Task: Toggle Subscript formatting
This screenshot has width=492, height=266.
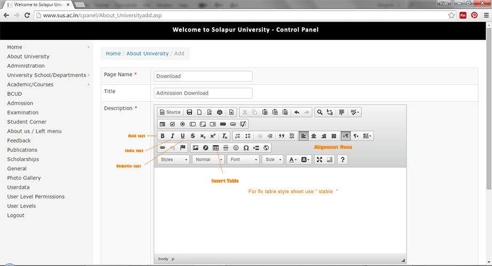Action: pos(203,136)
